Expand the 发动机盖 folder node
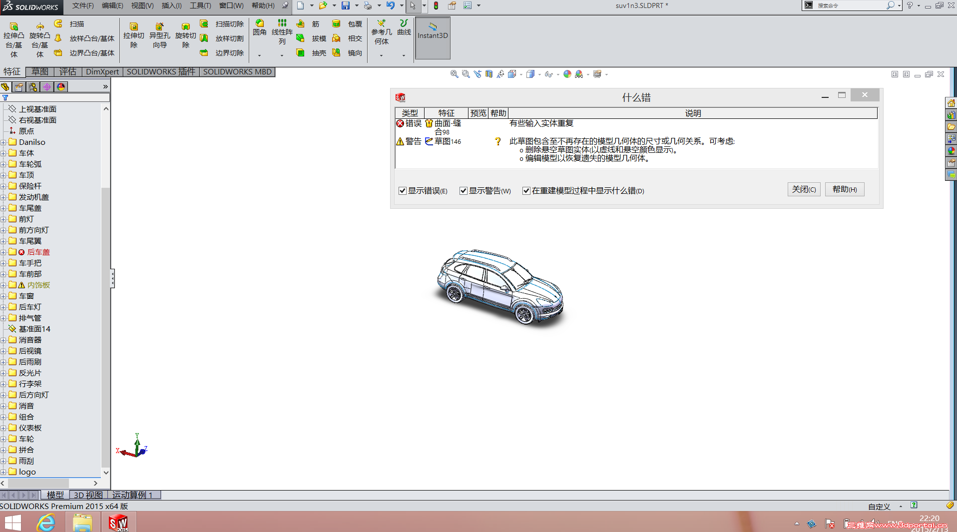 pos(3,197)
